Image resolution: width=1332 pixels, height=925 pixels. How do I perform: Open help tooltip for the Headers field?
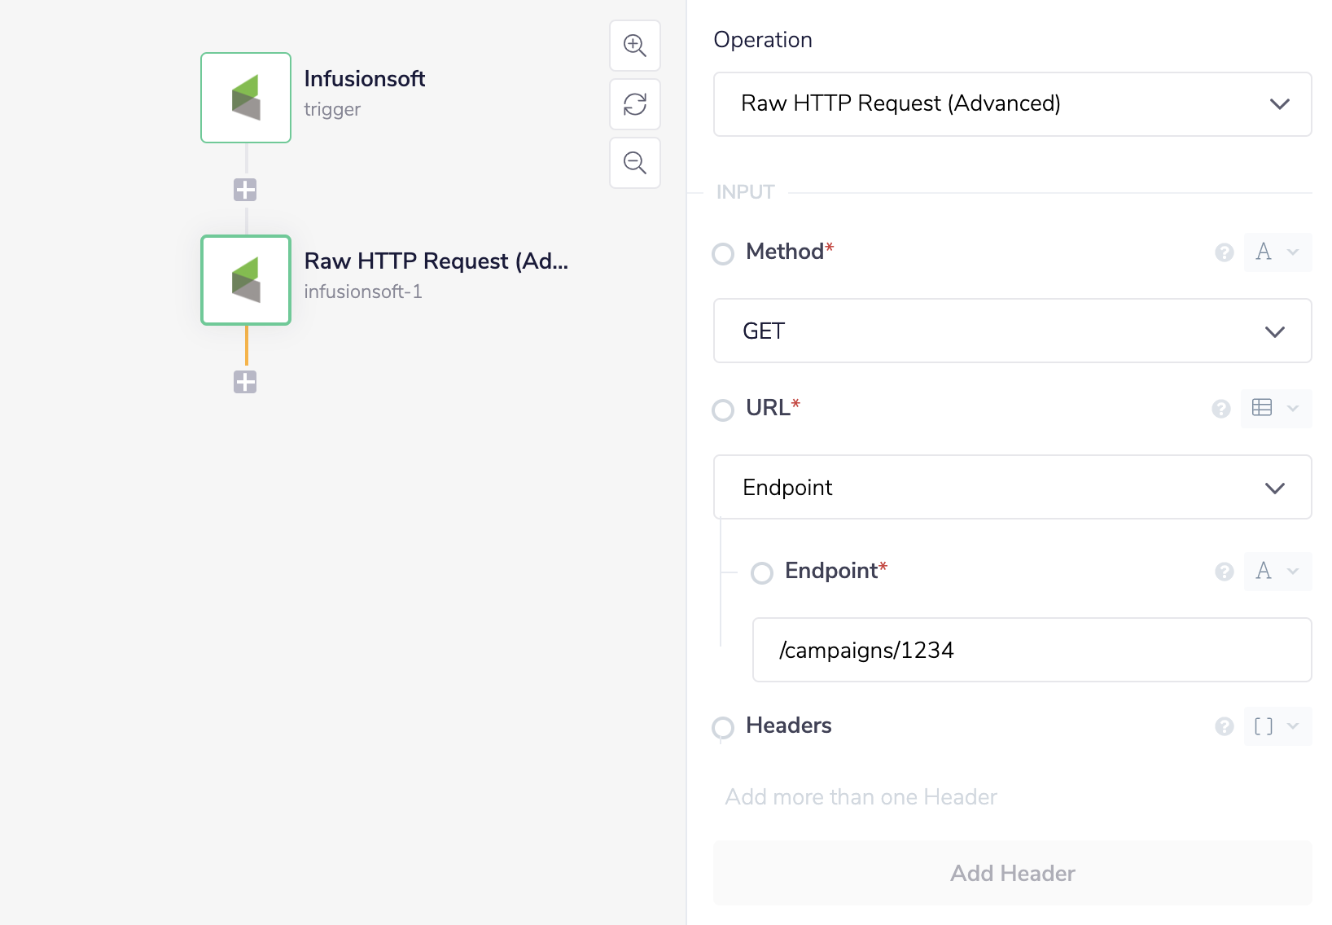pyautogui.click(x=1222, y=727)
